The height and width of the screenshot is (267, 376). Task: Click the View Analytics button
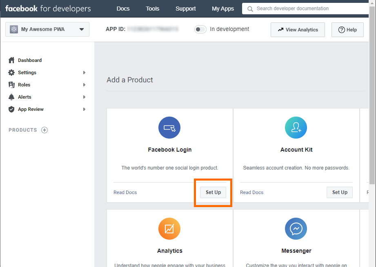click(298, 30)
